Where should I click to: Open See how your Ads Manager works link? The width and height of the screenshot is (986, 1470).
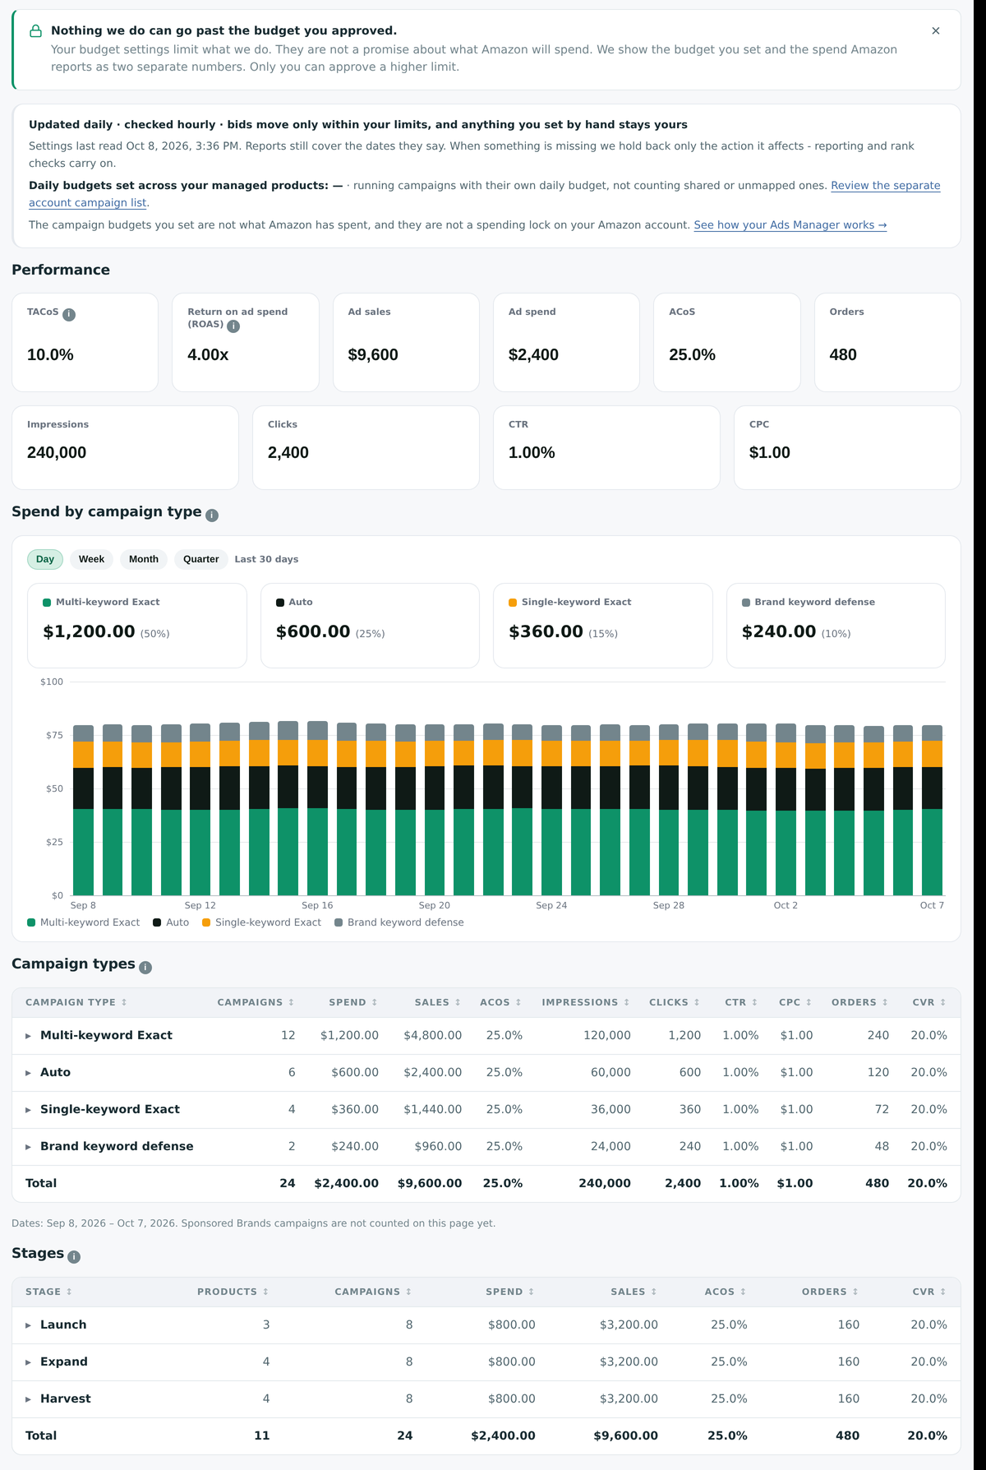(790, 224)
